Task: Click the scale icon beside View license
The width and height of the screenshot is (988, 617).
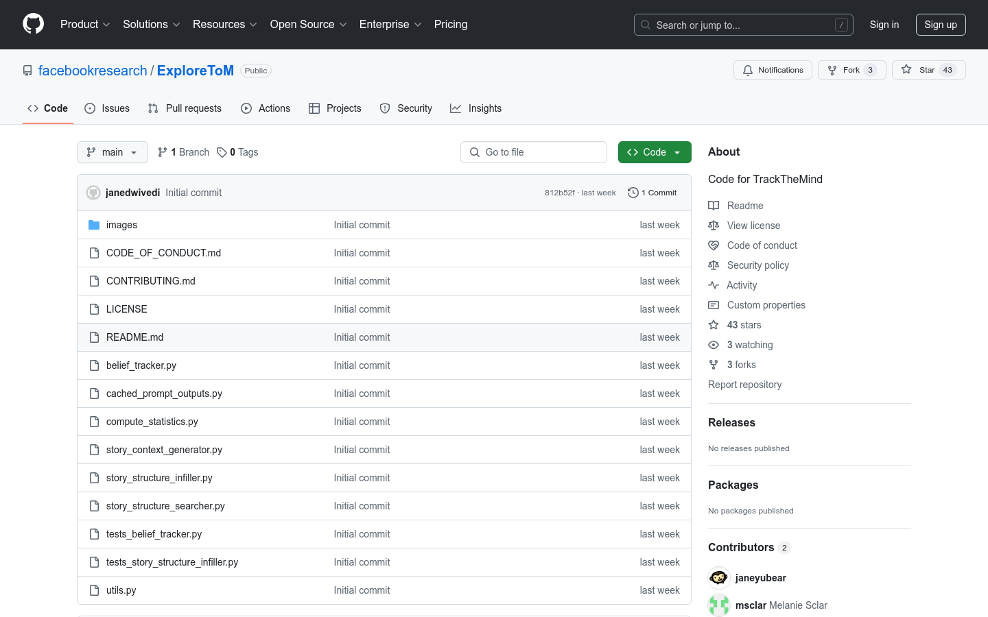Action: [x=714, y=226]
